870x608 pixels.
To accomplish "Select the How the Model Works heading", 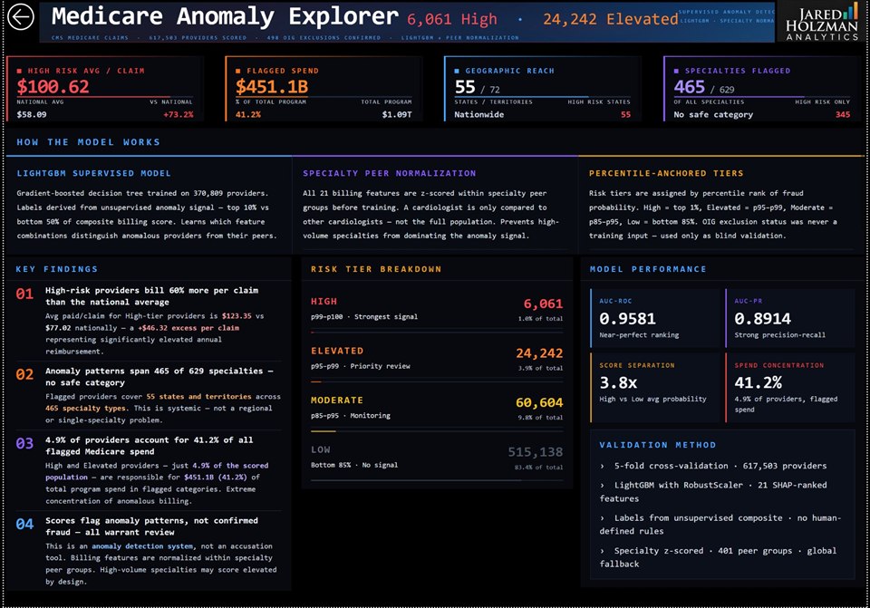I will coord(88,142).
